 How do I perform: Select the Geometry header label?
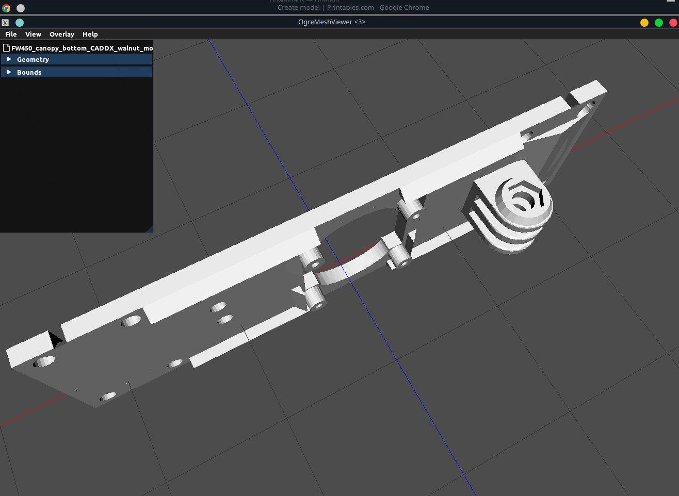33,59
